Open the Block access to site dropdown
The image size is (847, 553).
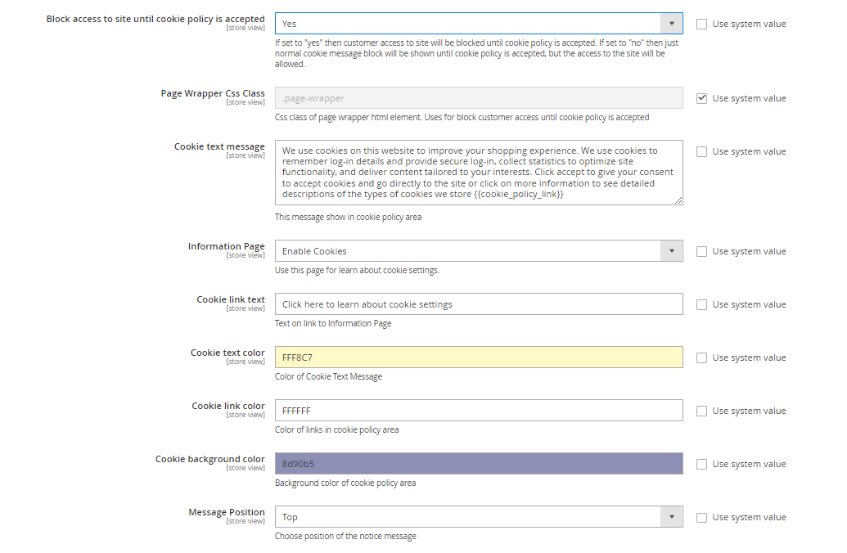[479, 24]
